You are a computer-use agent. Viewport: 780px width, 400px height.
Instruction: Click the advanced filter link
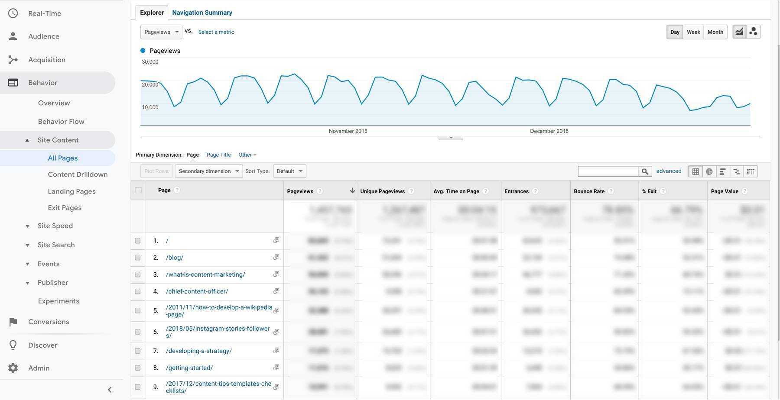(669, 171)
